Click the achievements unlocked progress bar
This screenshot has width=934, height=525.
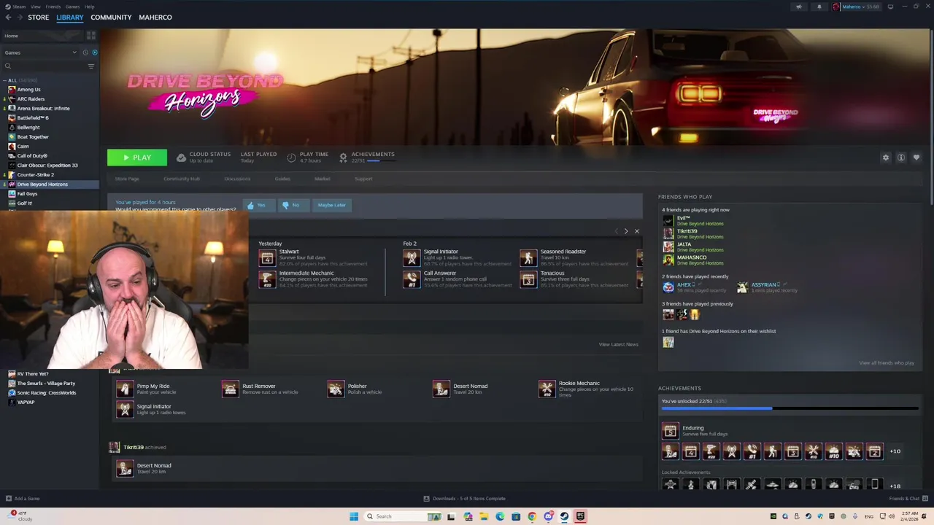click(790, 408)
